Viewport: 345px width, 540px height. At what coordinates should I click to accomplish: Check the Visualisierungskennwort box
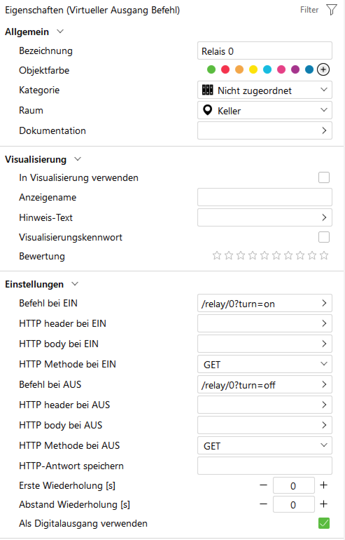324,237
